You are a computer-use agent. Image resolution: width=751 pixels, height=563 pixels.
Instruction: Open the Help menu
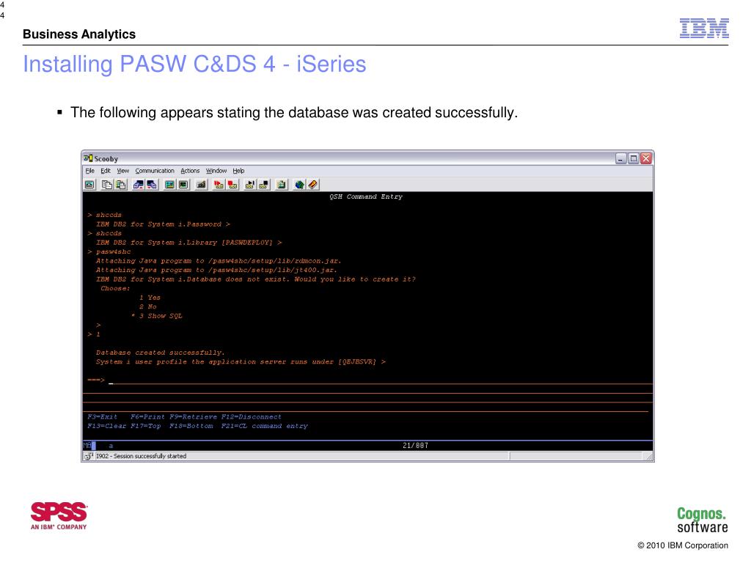238,171
